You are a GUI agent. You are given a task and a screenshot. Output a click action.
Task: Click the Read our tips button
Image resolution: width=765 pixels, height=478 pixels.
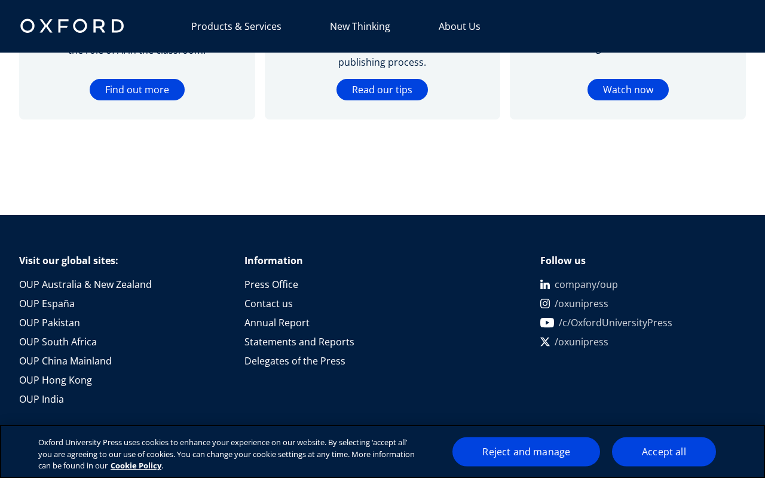pos(382,90)
